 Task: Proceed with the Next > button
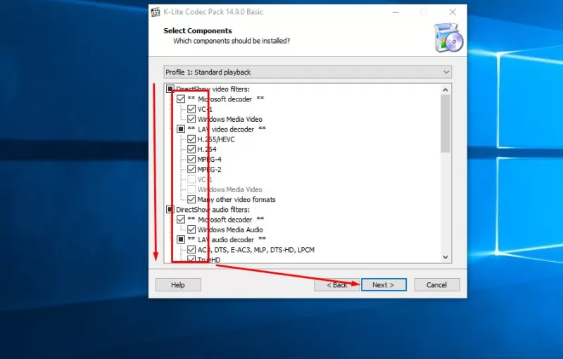384,284
